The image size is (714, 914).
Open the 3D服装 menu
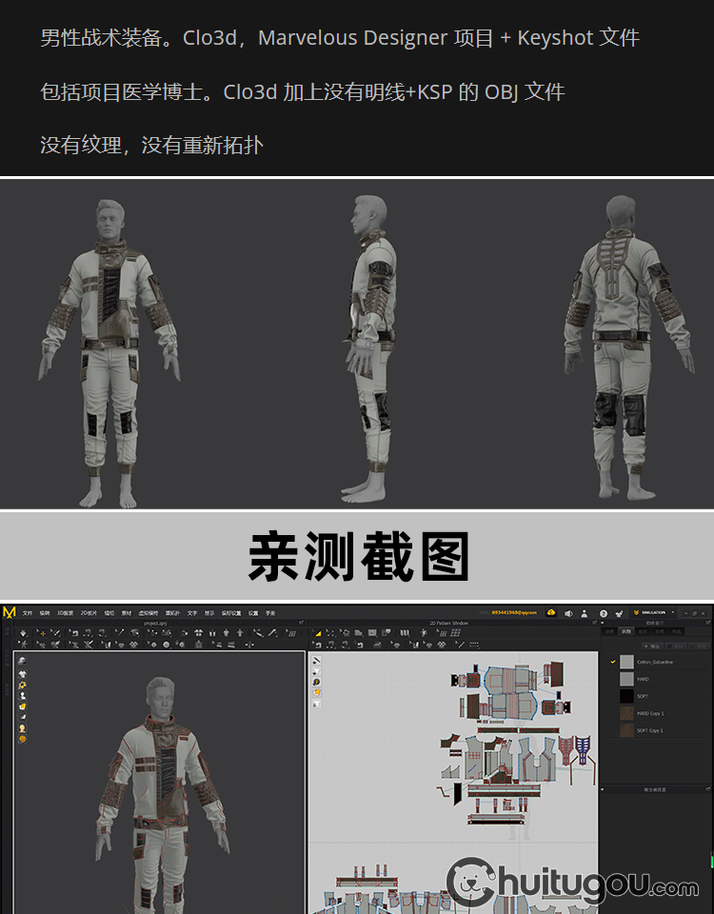66,613
